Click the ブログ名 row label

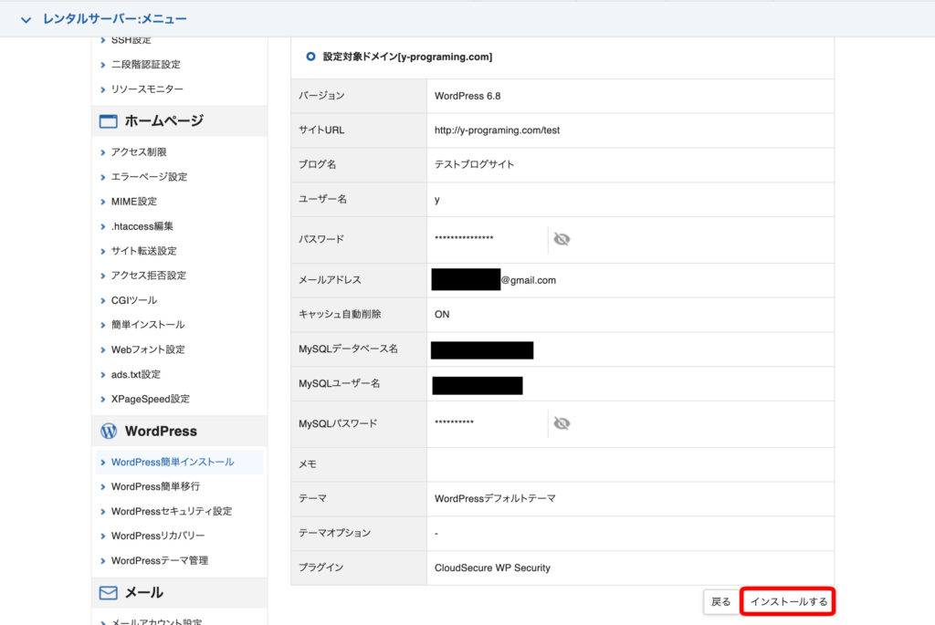point(317,164)
